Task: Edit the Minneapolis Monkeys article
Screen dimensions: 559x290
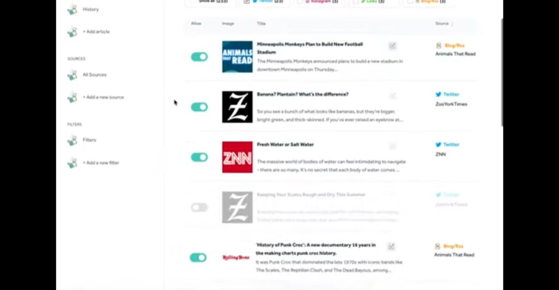Action: pyautogui.click(x=393, y=46)
